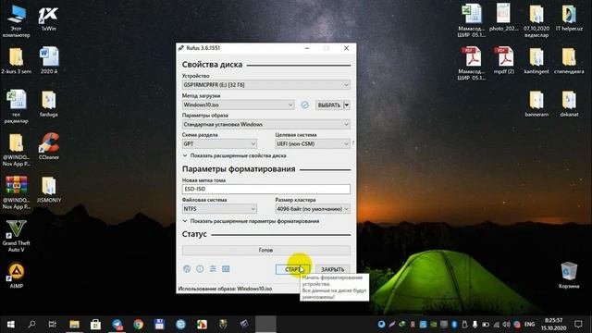
Task: Open the dekanat folder
Action: click(x=569, y=104)
